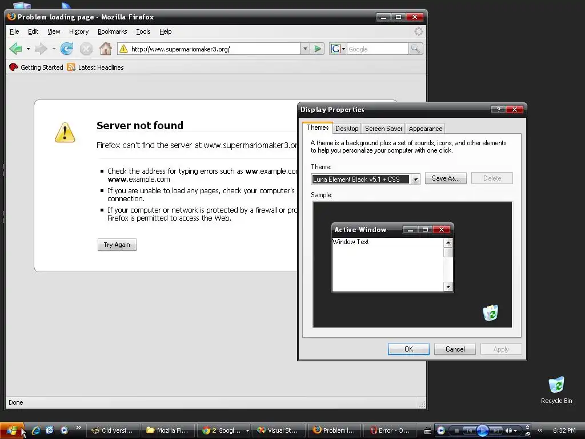Open the Bookmarks menu in Firefox

113,32
